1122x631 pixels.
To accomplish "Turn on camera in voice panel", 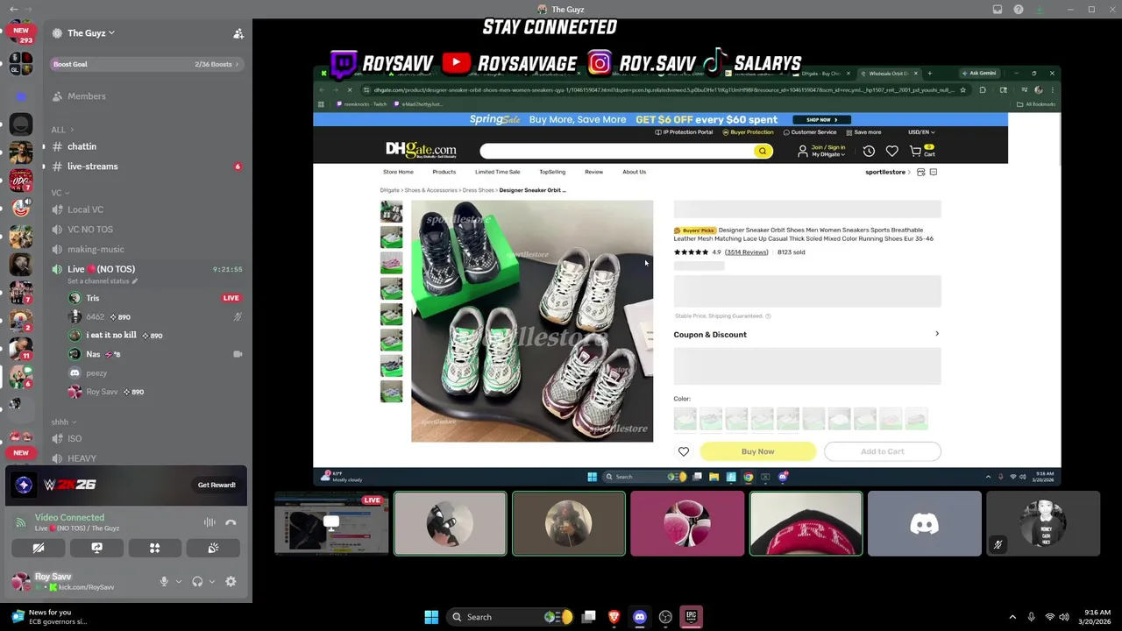I will 39,548.
